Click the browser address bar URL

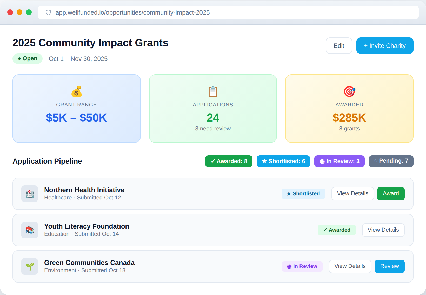point(132,12)
